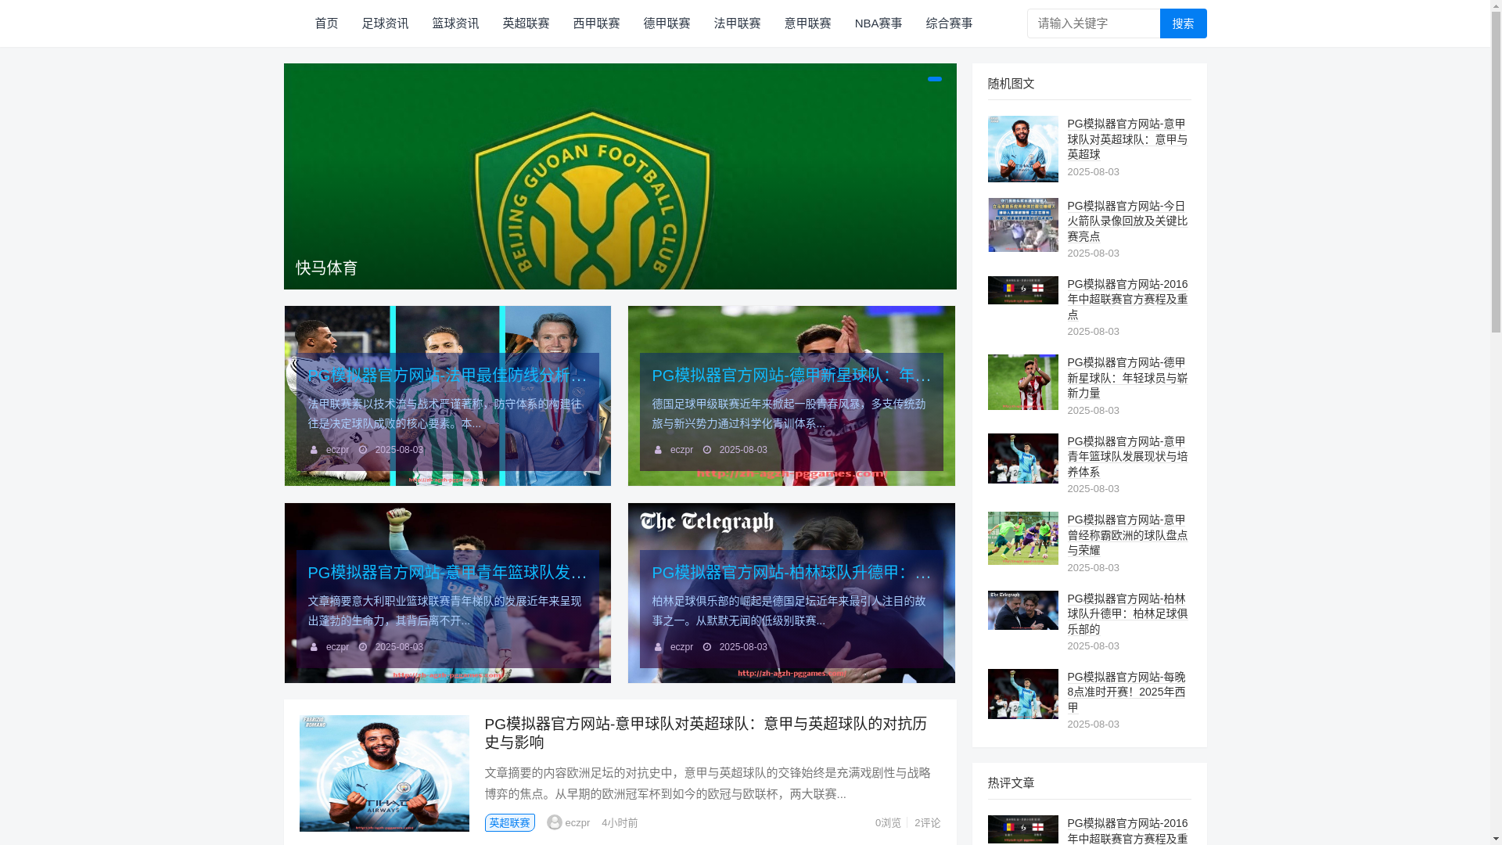Open sidebar link 柏林球队升德甲：柏林足球俱乐部的
Viewport: 1502px width, 845px height.
(1127, 613)
